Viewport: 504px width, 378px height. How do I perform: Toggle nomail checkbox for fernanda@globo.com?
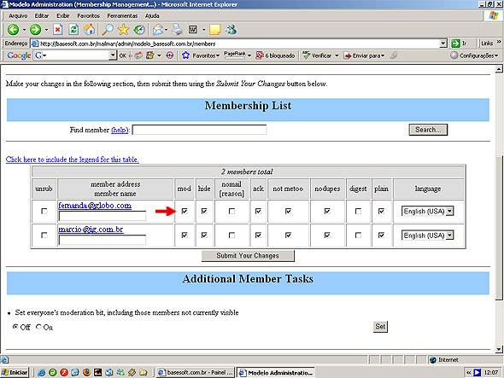tap(231, 212)
